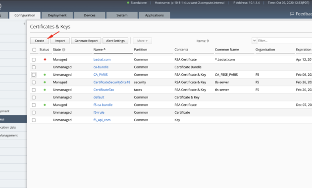312x188 pixels.
Task: Click the green status dot for f5-ca-bundle
Action: (45, 105)
